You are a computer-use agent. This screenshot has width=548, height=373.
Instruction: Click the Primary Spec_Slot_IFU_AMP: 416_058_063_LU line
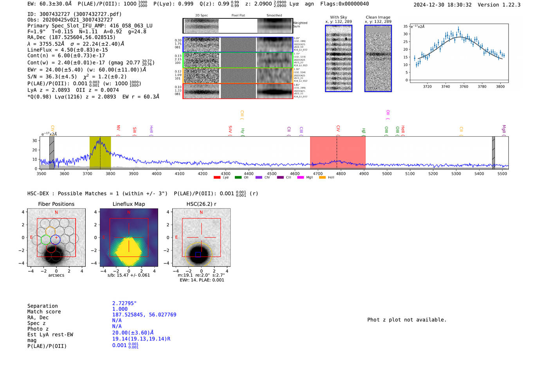tap(90, 26)
